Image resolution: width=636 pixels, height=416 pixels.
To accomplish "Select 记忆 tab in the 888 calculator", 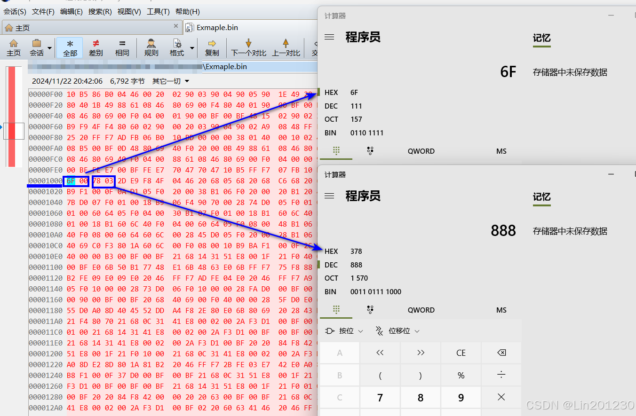I will click(541, 197).
